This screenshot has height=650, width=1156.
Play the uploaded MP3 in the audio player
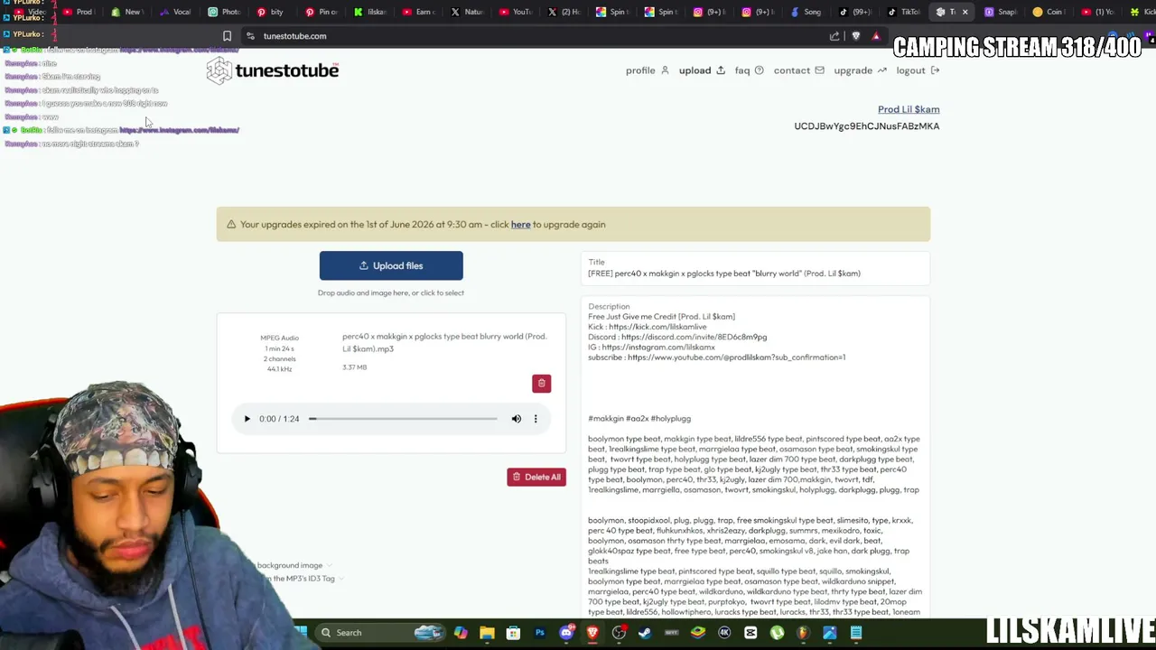tap(247, 419)
